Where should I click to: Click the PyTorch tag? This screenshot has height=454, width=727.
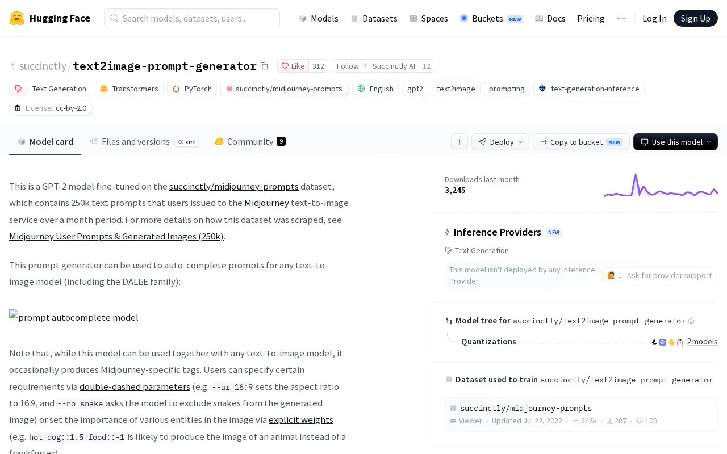[x=192, y=89]
